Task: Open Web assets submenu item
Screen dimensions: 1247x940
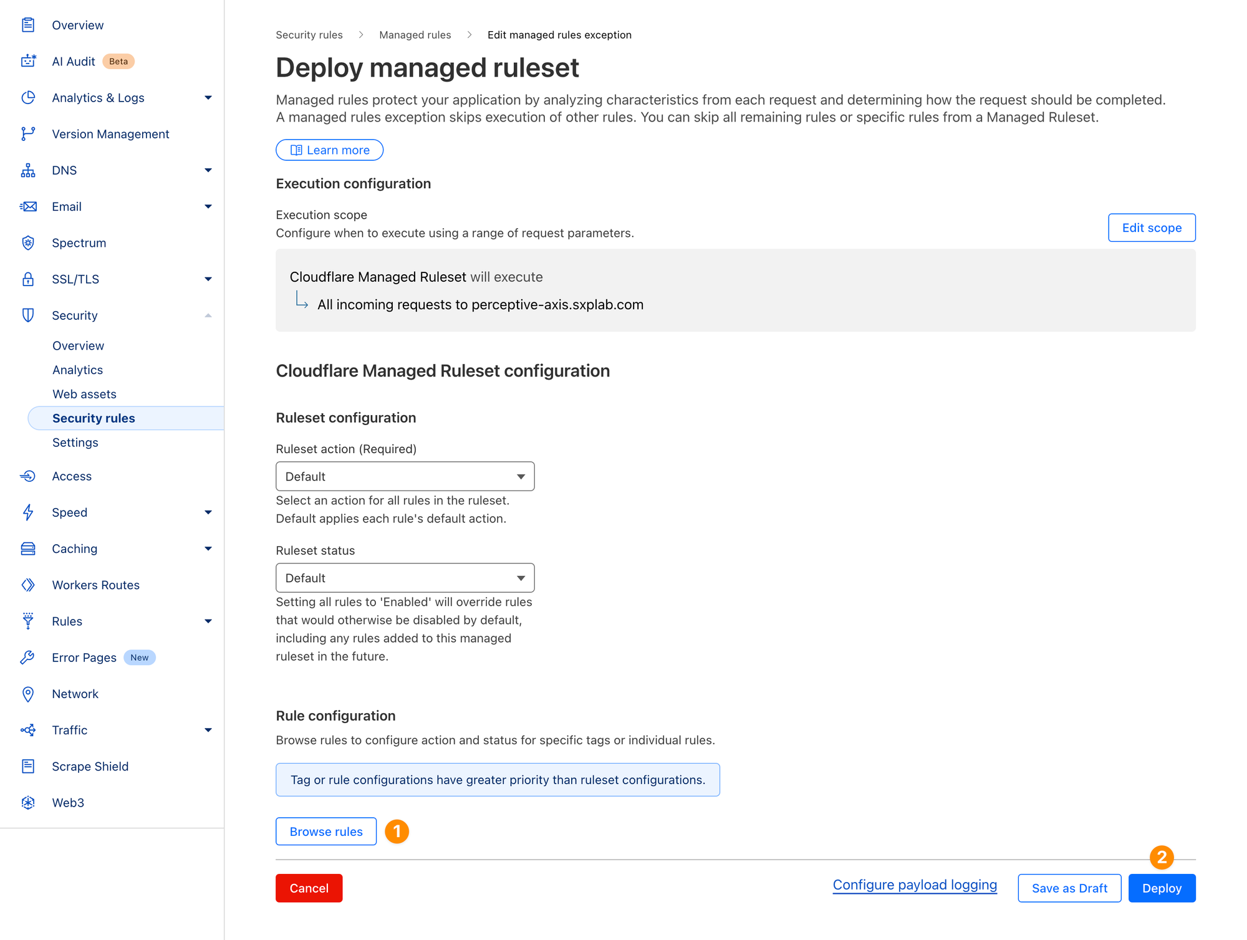Action: click(84, 394)
